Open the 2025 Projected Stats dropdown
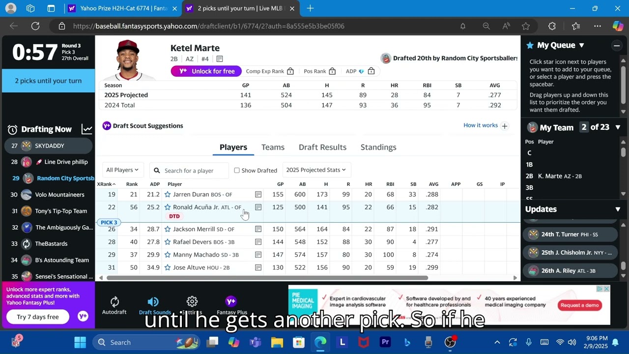 (316, 170)
